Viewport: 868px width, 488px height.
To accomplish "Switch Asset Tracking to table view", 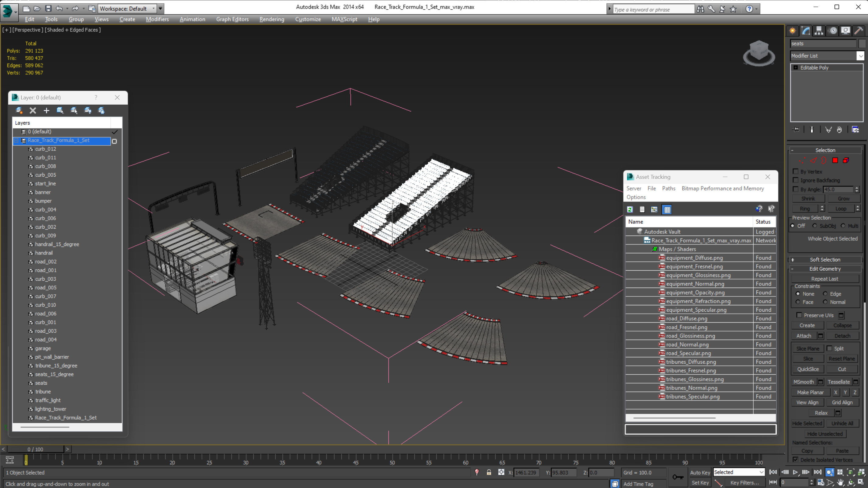I will pos(667,209).
